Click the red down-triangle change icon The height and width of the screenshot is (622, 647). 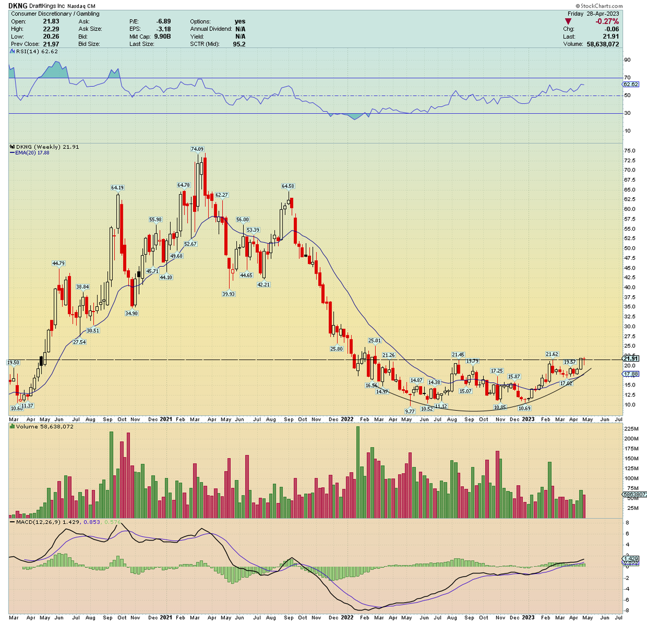(x=568, y=21)
